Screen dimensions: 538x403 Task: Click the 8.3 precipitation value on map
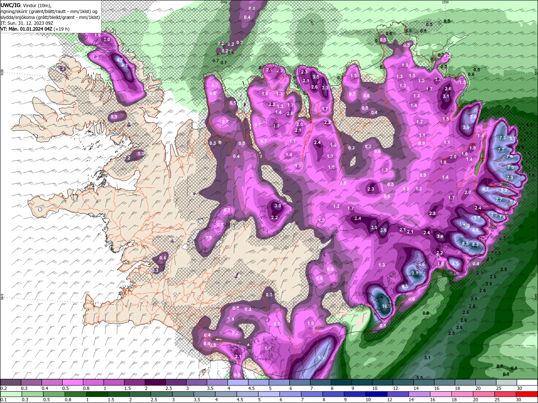475,244
